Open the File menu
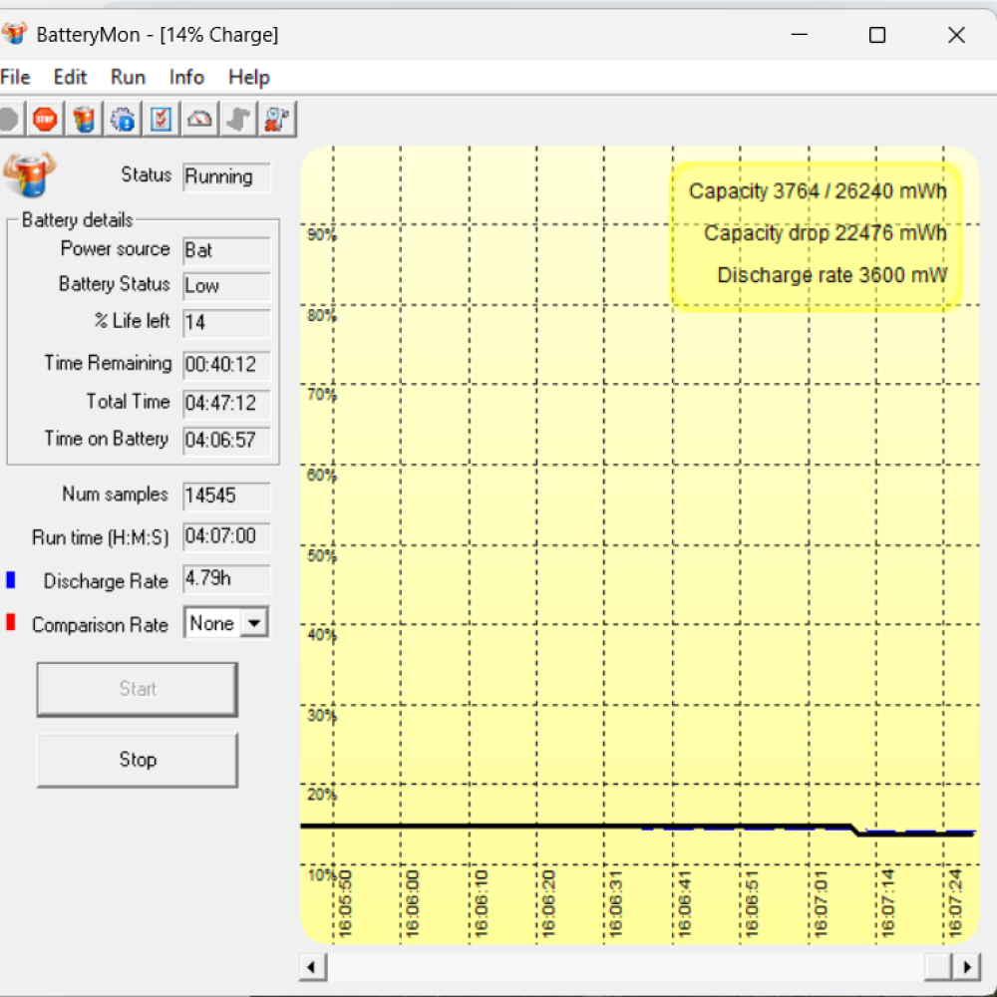The width and height of the screenshot is (997, 997). coord(15,77)
